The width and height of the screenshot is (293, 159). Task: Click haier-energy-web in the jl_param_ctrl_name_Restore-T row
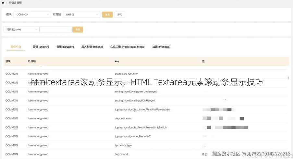click(38, 136)
